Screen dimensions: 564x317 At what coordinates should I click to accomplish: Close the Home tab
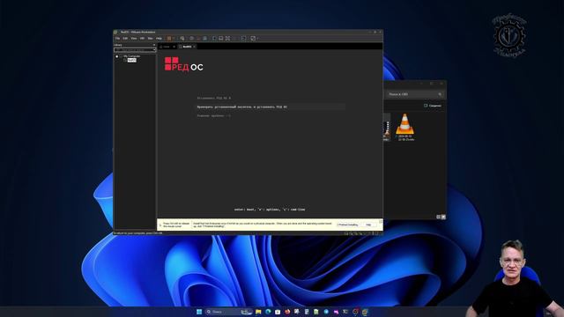[x=174, y=47]
